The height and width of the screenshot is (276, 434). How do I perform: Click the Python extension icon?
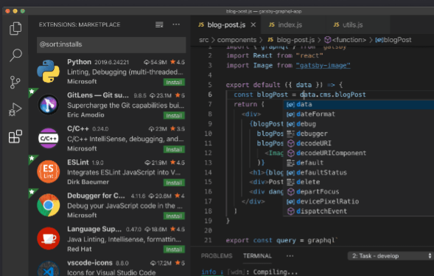tap(49, 72)
